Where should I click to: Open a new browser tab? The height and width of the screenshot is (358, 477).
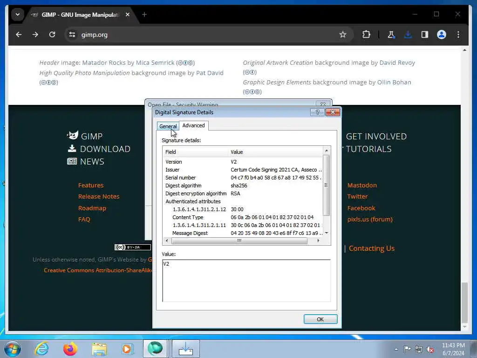pos(144,14)
